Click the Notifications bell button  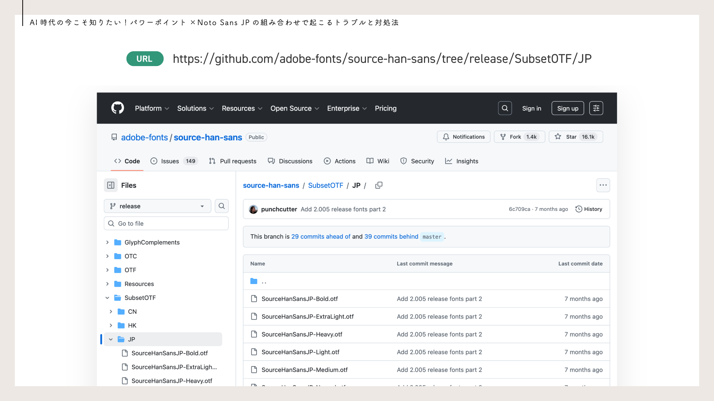[x=463, y=137]
